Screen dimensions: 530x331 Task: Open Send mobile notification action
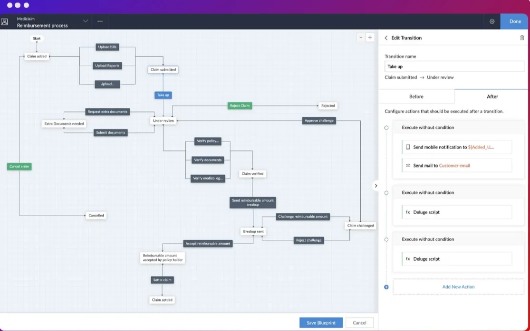click(457, 147)
